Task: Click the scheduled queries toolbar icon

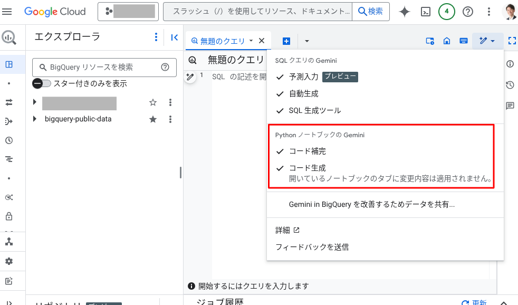Action: coord(430,41)
